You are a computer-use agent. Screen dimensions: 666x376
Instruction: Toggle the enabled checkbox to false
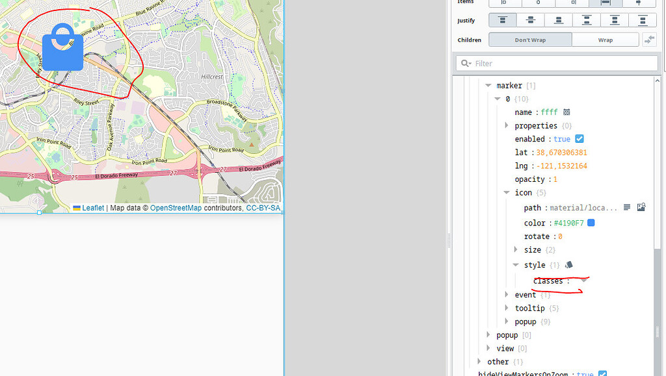[x=579, y=138]
